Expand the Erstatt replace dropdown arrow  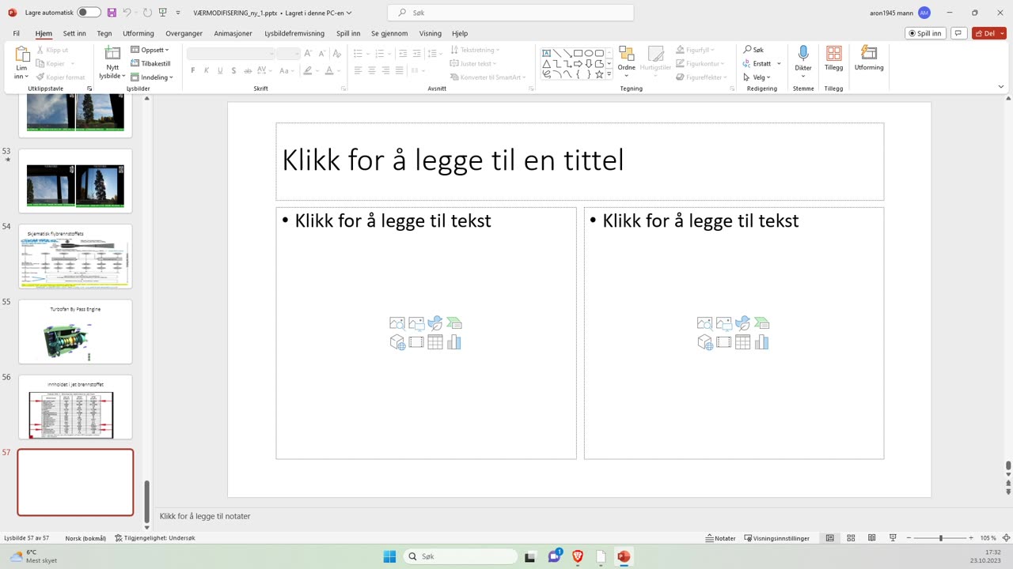[x=779, y=63]
